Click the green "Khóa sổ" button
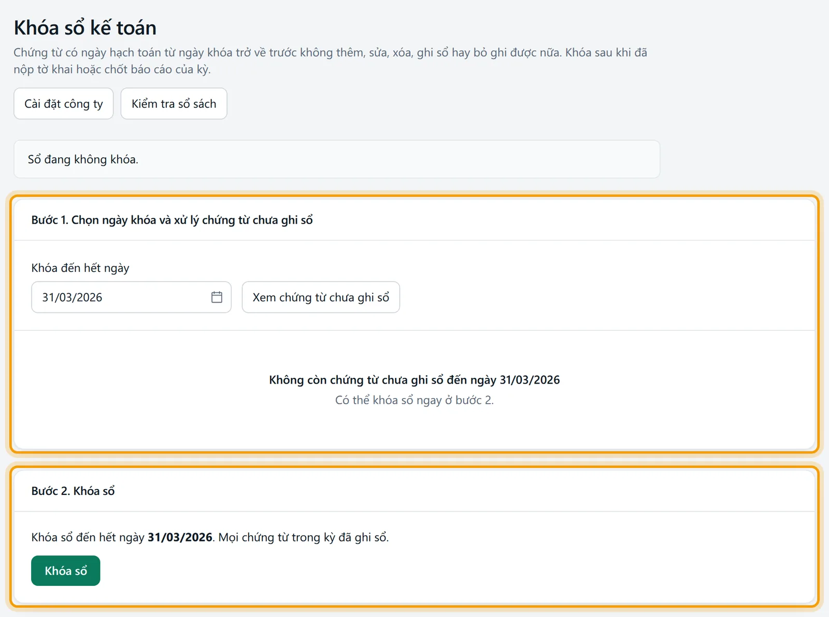 click(x=66, y=570)
